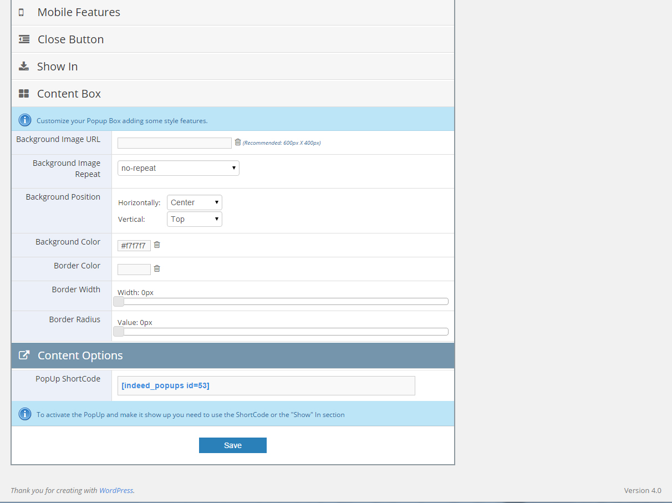672x503 pixels.
Task: Open the Vertical position dropdown
Action: 194,219
